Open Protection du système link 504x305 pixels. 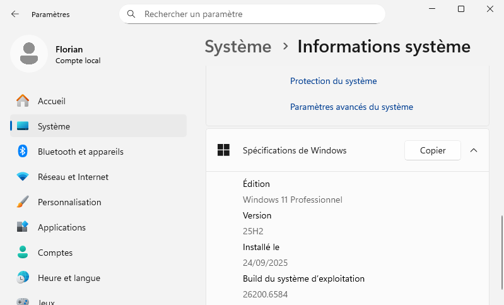(x=333, y=81)
